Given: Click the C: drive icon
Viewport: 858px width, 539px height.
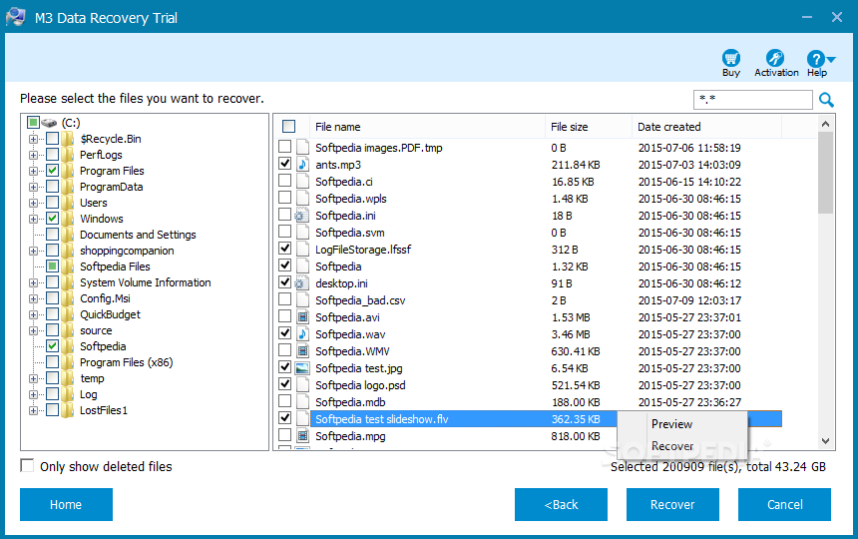Looking at the screenshot, I should (49, 123).
